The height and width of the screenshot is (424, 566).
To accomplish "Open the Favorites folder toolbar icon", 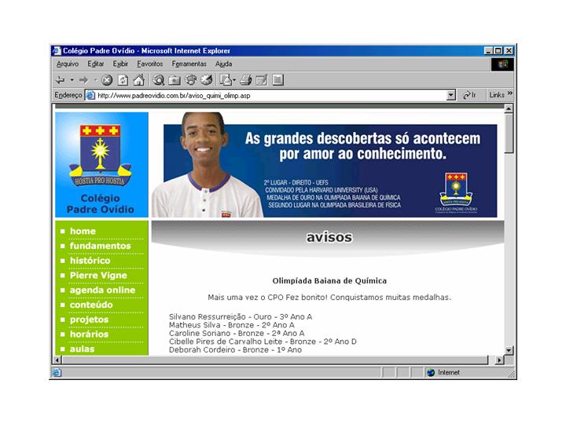I will click(x=175, y=80).
